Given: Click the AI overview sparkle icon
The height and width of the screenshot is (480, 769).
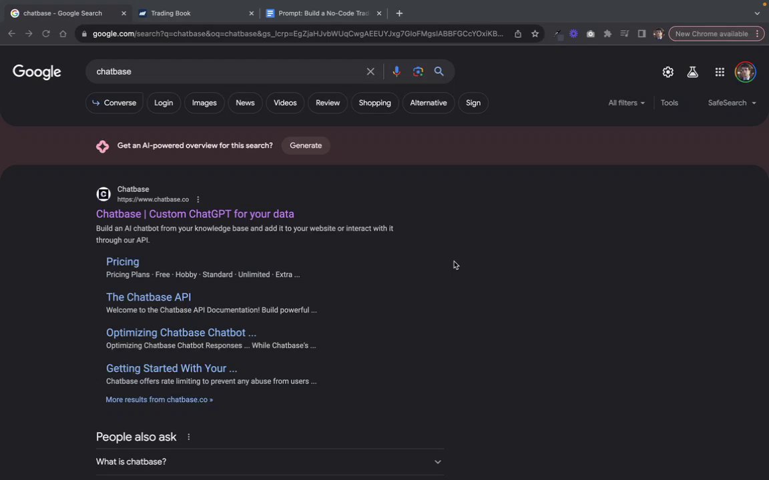Looking at the screenshot, I should coord(103,146).
